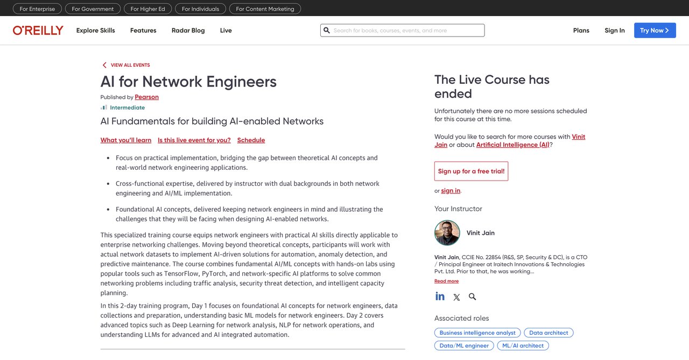This screenshot has width=689, height=360.
Task: Click Sign up for a free trial button
Action: 472,171
